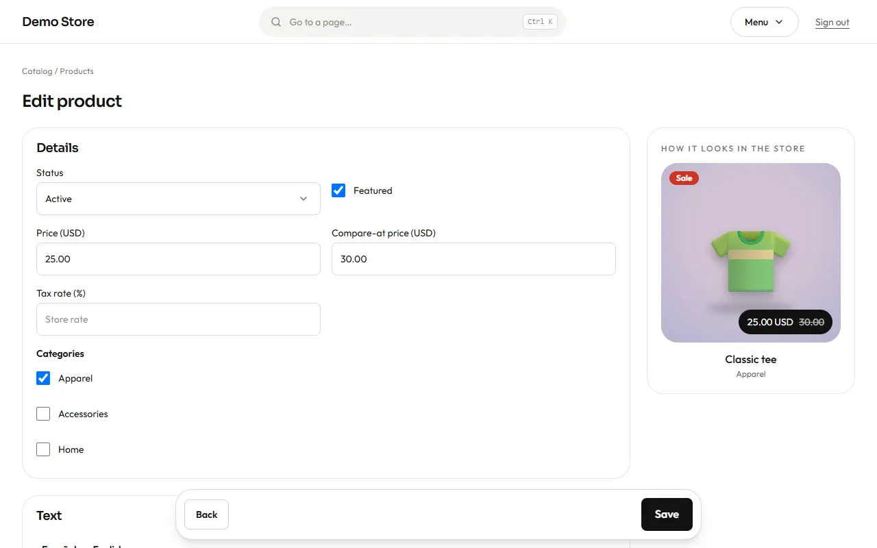Image resolution: width=877 pixels, height=548 pixels.
Task: Click the Ctrl K shortcut hint
Action: tap(540, 22)
